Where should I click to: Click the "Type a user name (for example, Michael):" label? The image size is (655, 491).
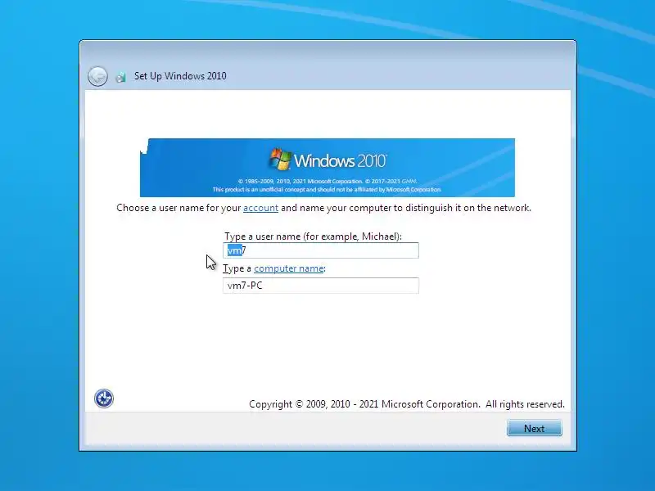[x=313, y=236]
